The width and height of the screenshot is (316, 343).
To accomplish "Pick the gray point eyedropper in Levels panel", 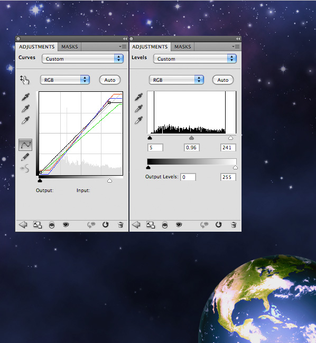I will point(139,108).
